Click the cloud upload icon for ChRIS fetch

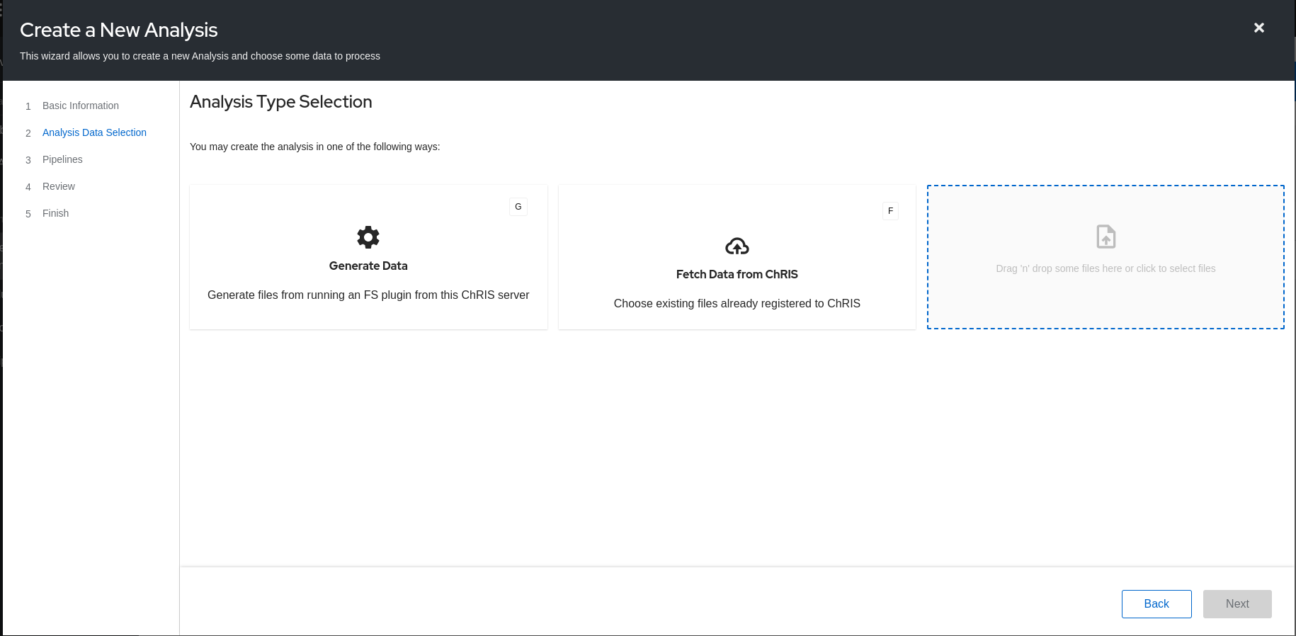click(x=737, y=246)
